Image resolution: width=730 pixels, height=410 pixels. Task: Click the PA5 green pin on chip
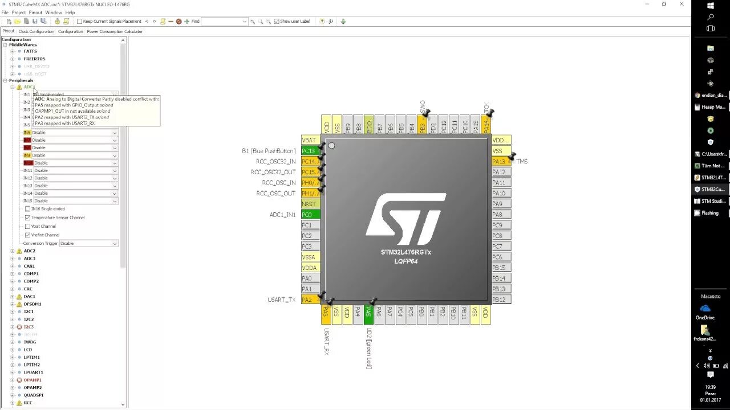coord(368,314)
